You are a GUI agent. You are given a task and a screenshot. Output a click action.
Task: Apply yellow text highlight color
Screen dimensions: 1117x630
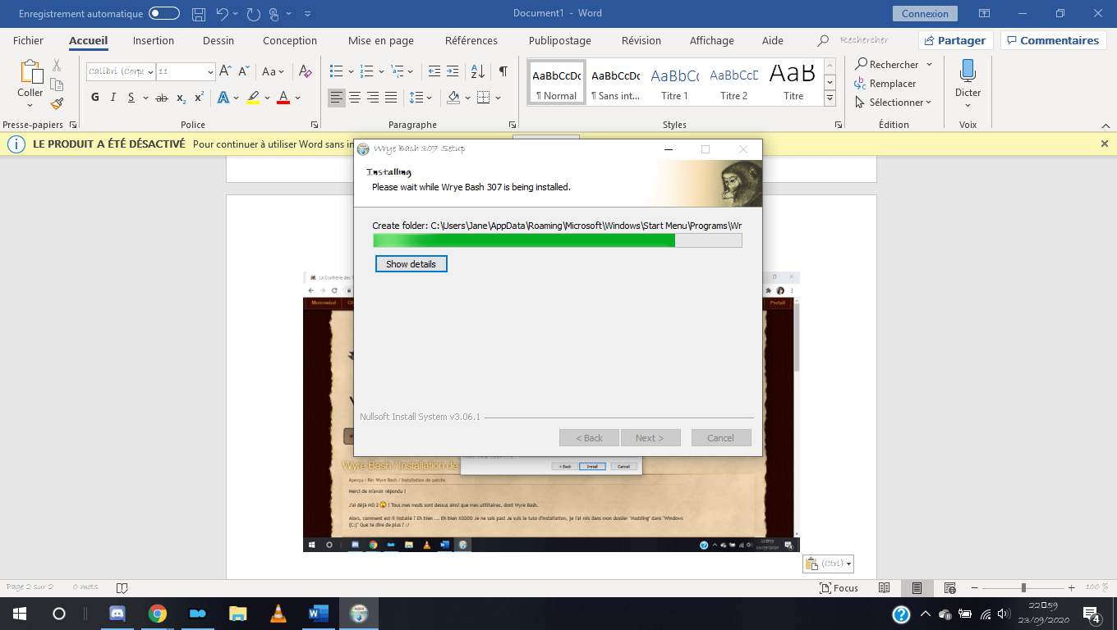253,98
